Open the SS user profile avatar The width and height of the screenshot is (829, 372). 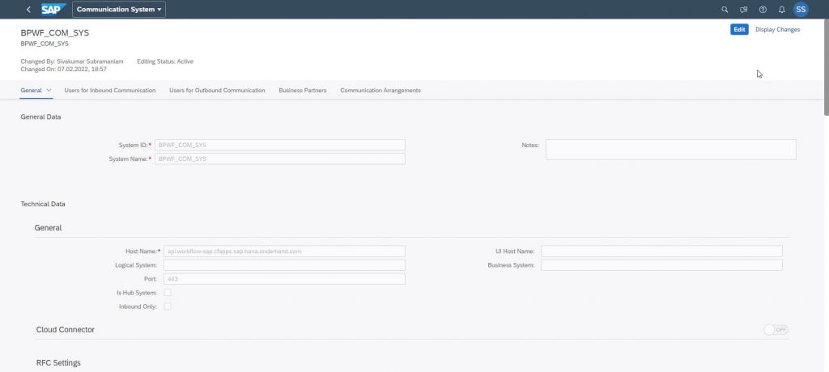coord(801,10)
